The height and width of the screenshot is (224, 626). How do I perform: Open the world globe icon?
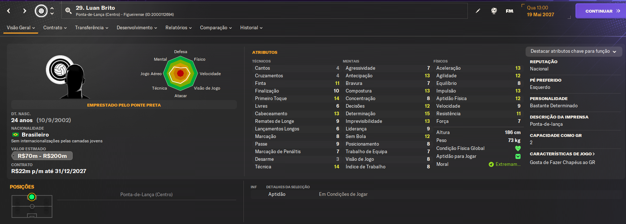494,11
